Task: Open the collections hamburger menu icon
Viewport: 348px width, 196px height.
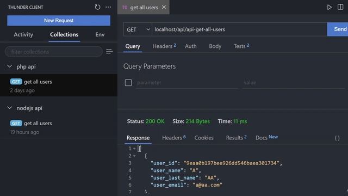Action: (109, 52)
